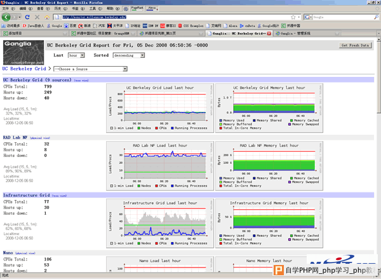Open the back/forward history dropdown arrow
Viewport: 381px width, 279px height.
tap(20, 17)
